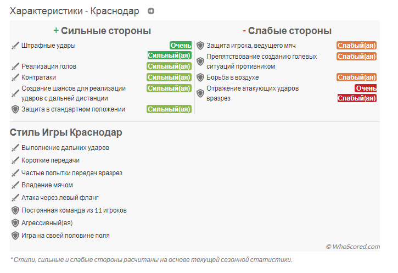Click the Выполнение дальних ударов text
The height and width of the screenshot is (273, 398).
tap(65, 148)
